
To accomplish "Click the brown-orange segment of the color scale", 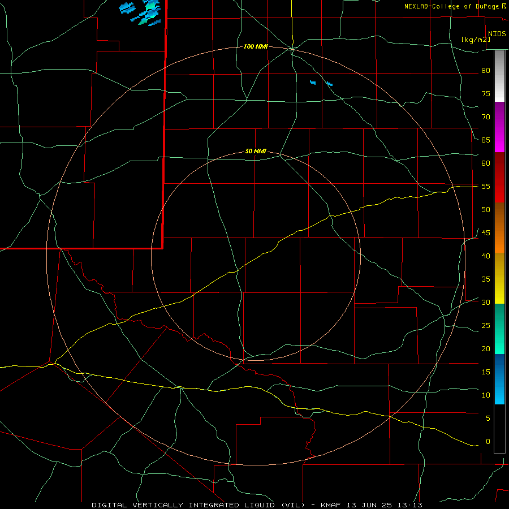I will click(499, 227).
